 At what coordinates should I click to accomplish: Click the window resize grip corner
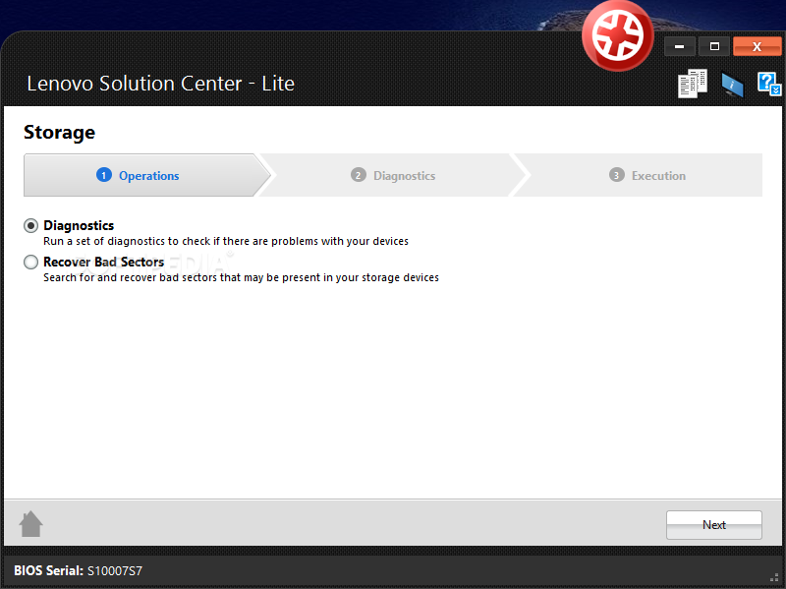(x=774, y=577)
